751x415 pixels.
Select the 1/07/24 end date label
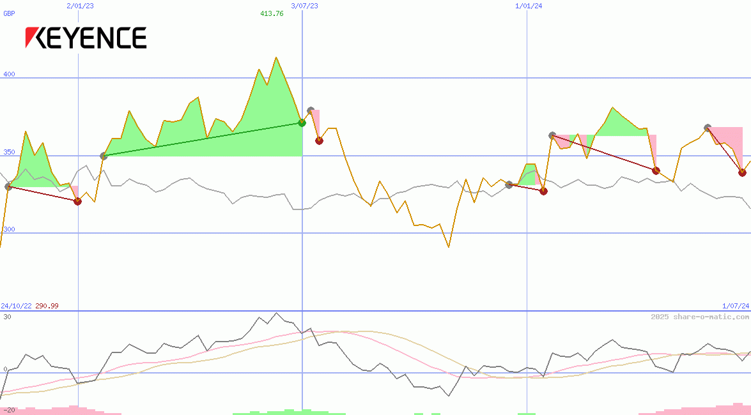point(736,306)
